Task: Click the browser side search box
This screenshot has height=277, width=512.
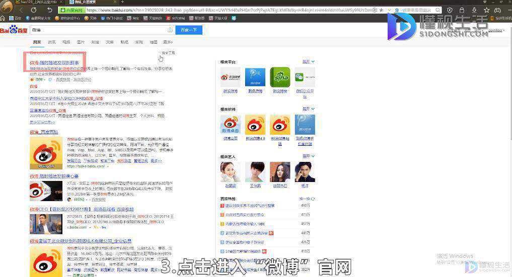Action: pos(416,10)
